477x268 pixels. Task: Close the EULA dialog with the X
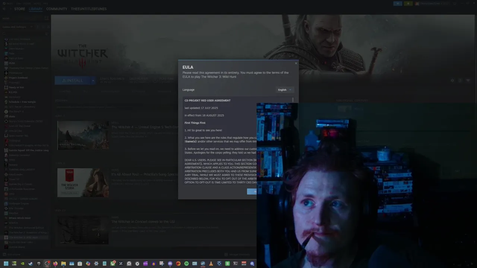pos(296,63)
